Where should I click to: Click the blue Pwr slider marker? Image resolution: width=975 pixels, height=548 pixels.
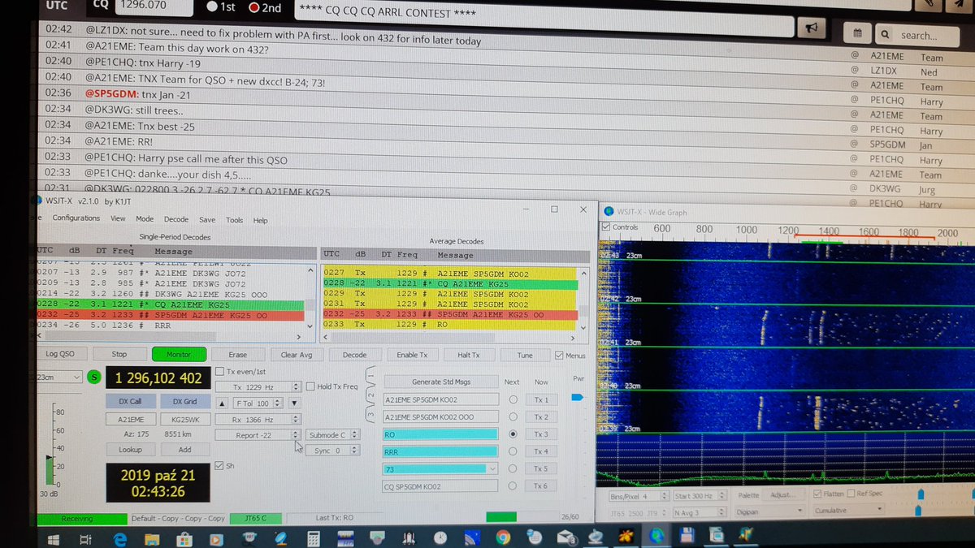click(577, 398)
